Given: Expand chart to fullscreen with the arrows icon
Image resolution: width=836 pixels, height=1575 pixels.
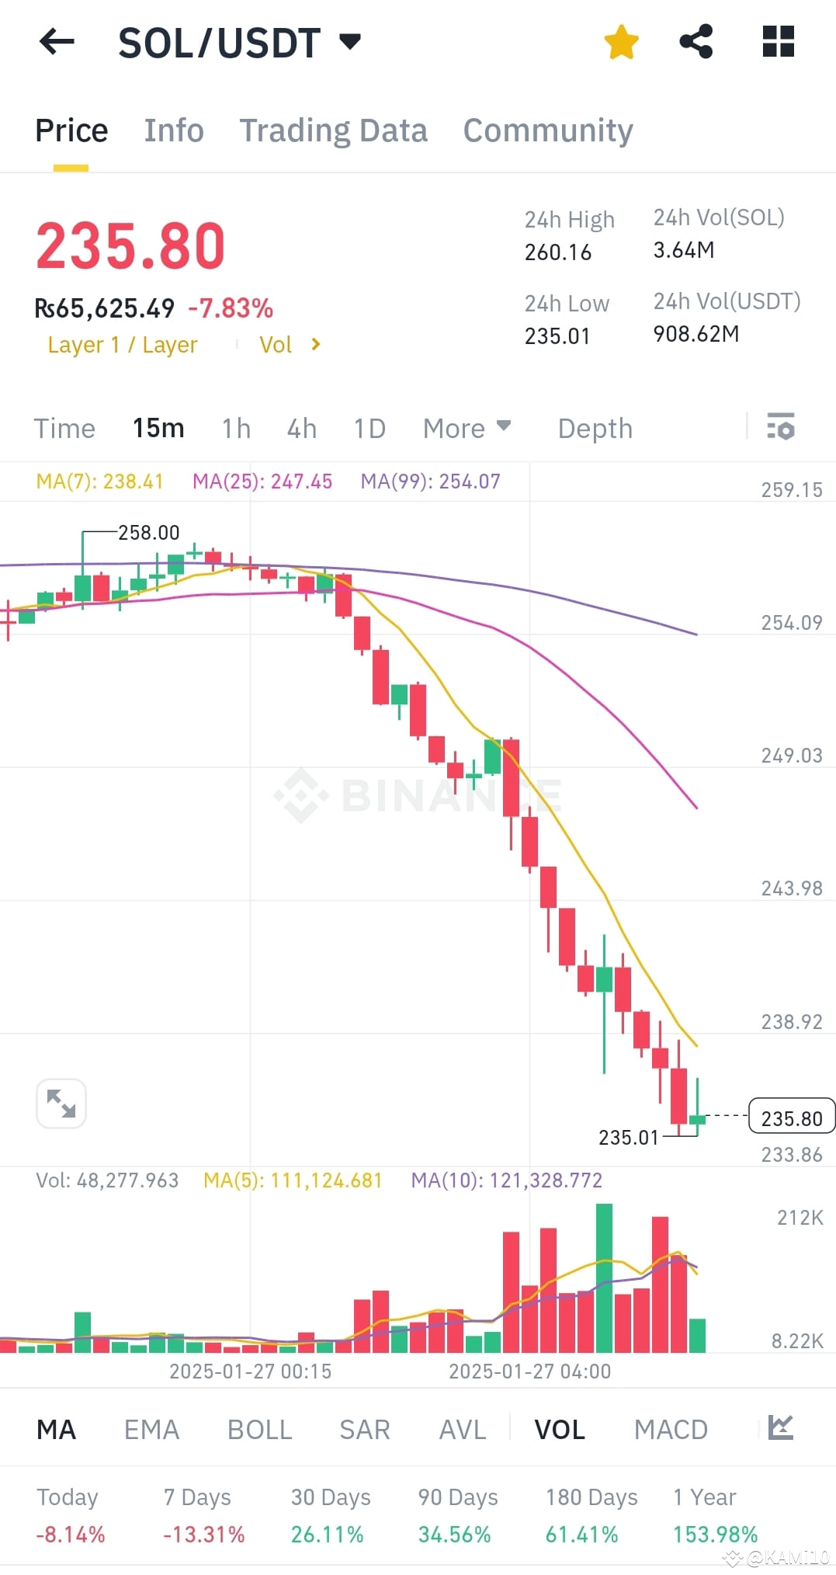Looking at the screenshot, I should (x=61, y=1103).
